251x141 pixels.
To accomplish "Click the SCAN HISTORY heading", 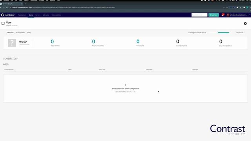I will [11, 59].
